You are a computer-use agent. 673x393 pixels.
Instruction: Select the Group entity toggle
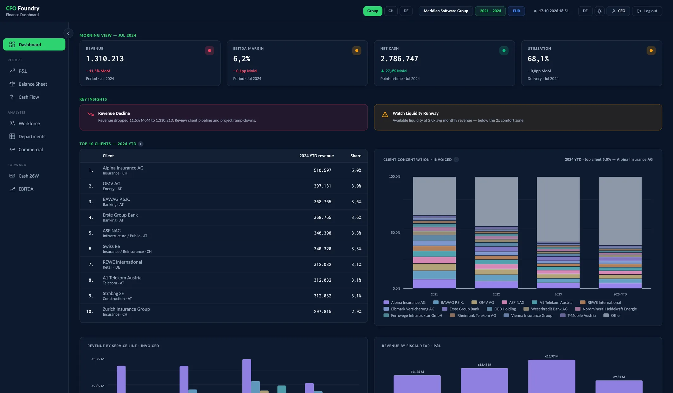[373, 11]
